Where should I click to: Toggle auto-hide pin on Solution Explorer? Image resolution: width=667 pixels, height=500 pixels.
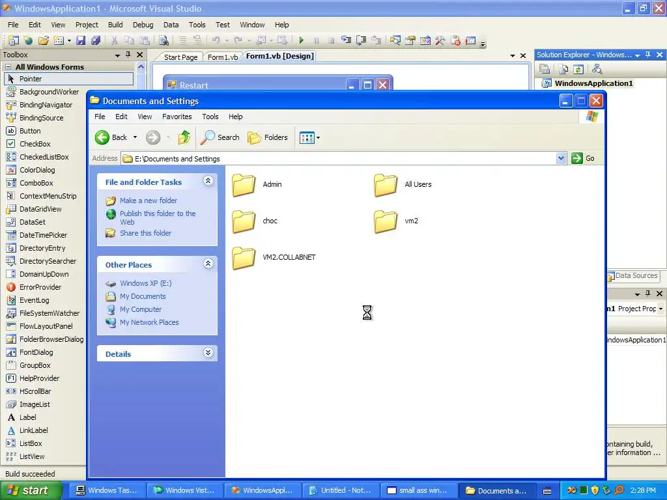point(648,55)
